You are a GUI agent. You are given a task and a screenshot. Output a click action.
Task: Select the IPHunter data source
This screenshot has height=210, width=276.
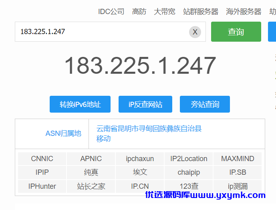pyautogui.click(x=42, y=186)
